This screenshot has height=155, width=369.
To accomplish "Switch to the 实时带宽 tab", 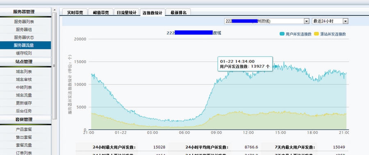I will [x=75, y=13].
